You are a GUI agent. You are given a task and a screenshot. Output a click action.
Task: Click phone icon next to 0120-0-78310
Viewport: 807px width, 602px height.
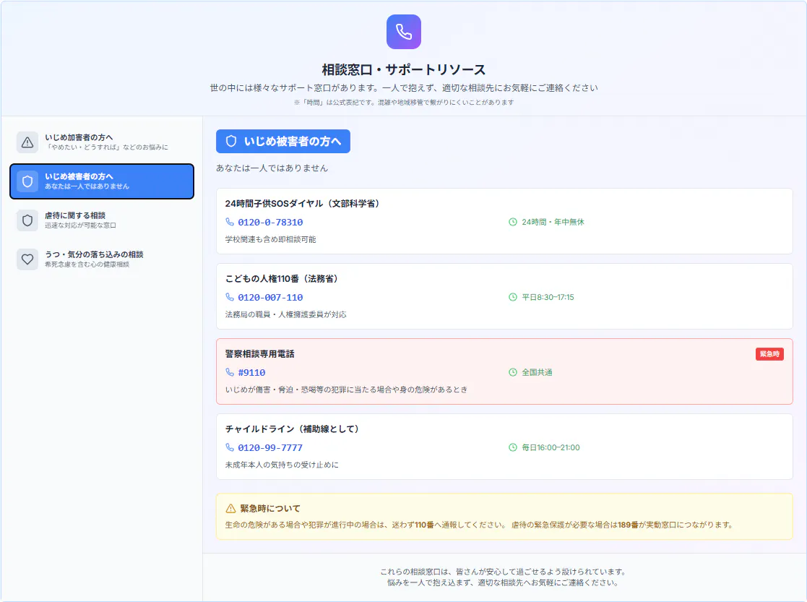point(230,223)
